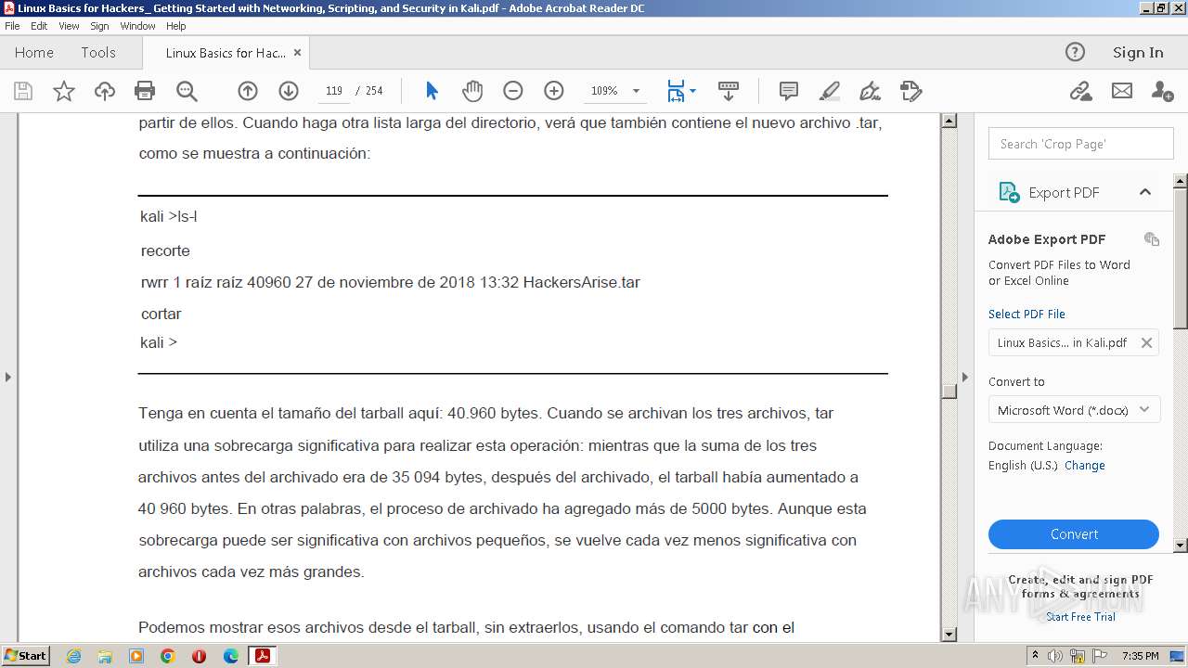The height and width of the screenshot is (668, 1188).
Task: Open Google Chrome from the taskbar
Action: pos(167,656)
